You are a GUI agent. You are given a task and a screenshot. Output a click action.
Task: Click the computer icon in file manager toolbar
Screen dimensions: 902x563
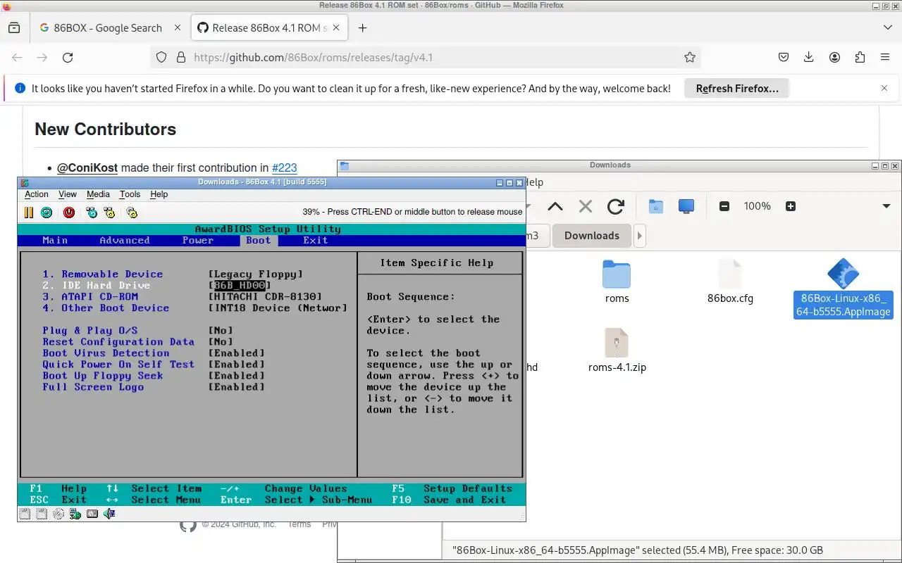(686, 206)
